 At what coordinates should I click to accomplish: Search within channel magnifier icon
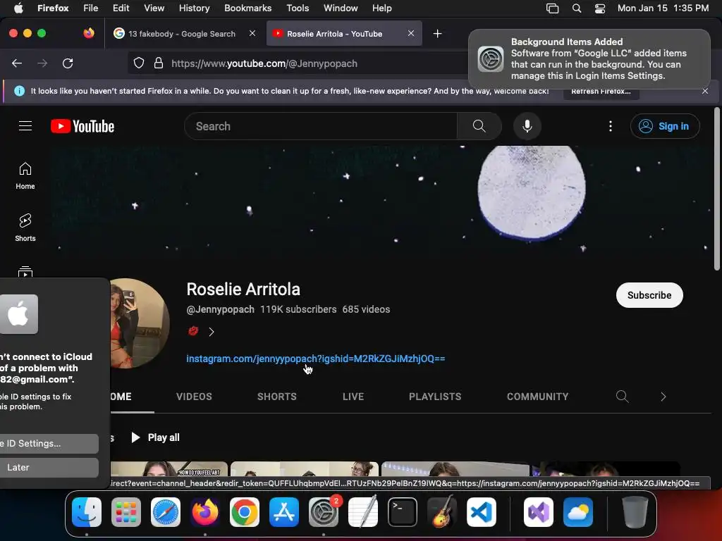[622, 397]
